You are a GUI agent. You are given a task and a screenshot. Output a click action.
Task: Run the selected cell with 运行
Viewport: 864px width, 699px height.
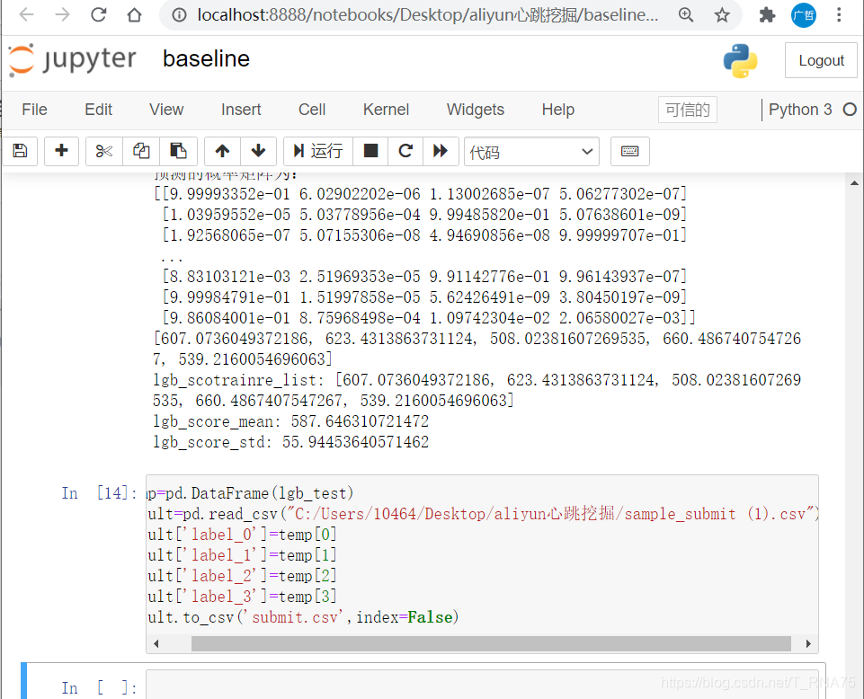(318, 151)
